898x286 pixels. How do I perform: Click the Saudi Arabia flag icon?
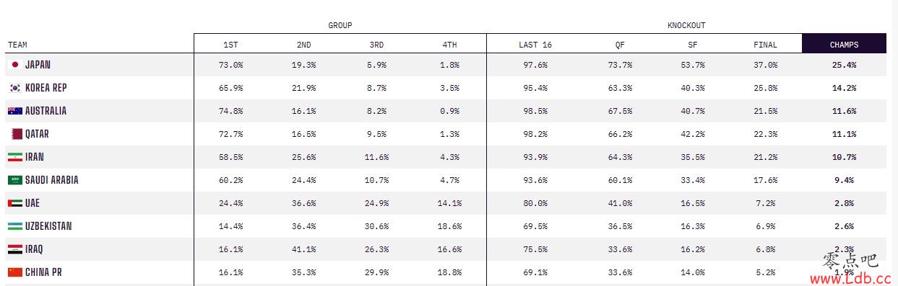pyautogui.click(x=14, y=180)
